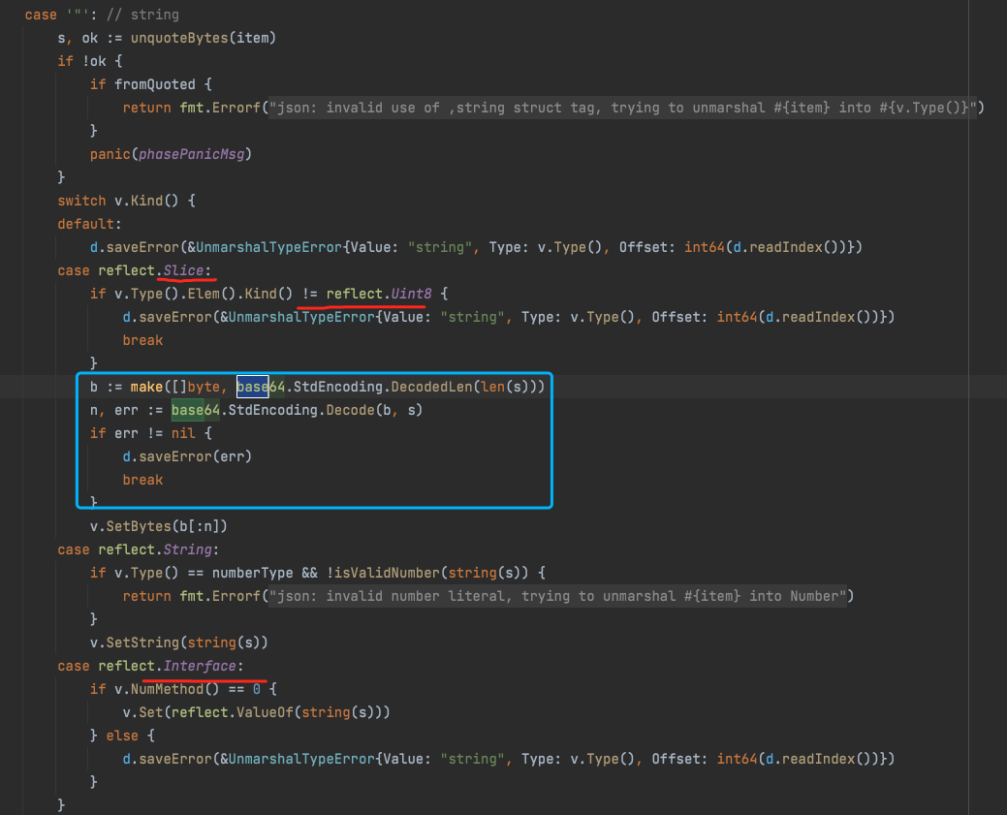Click the 'invalid number literal' error string

pos(388,596)
